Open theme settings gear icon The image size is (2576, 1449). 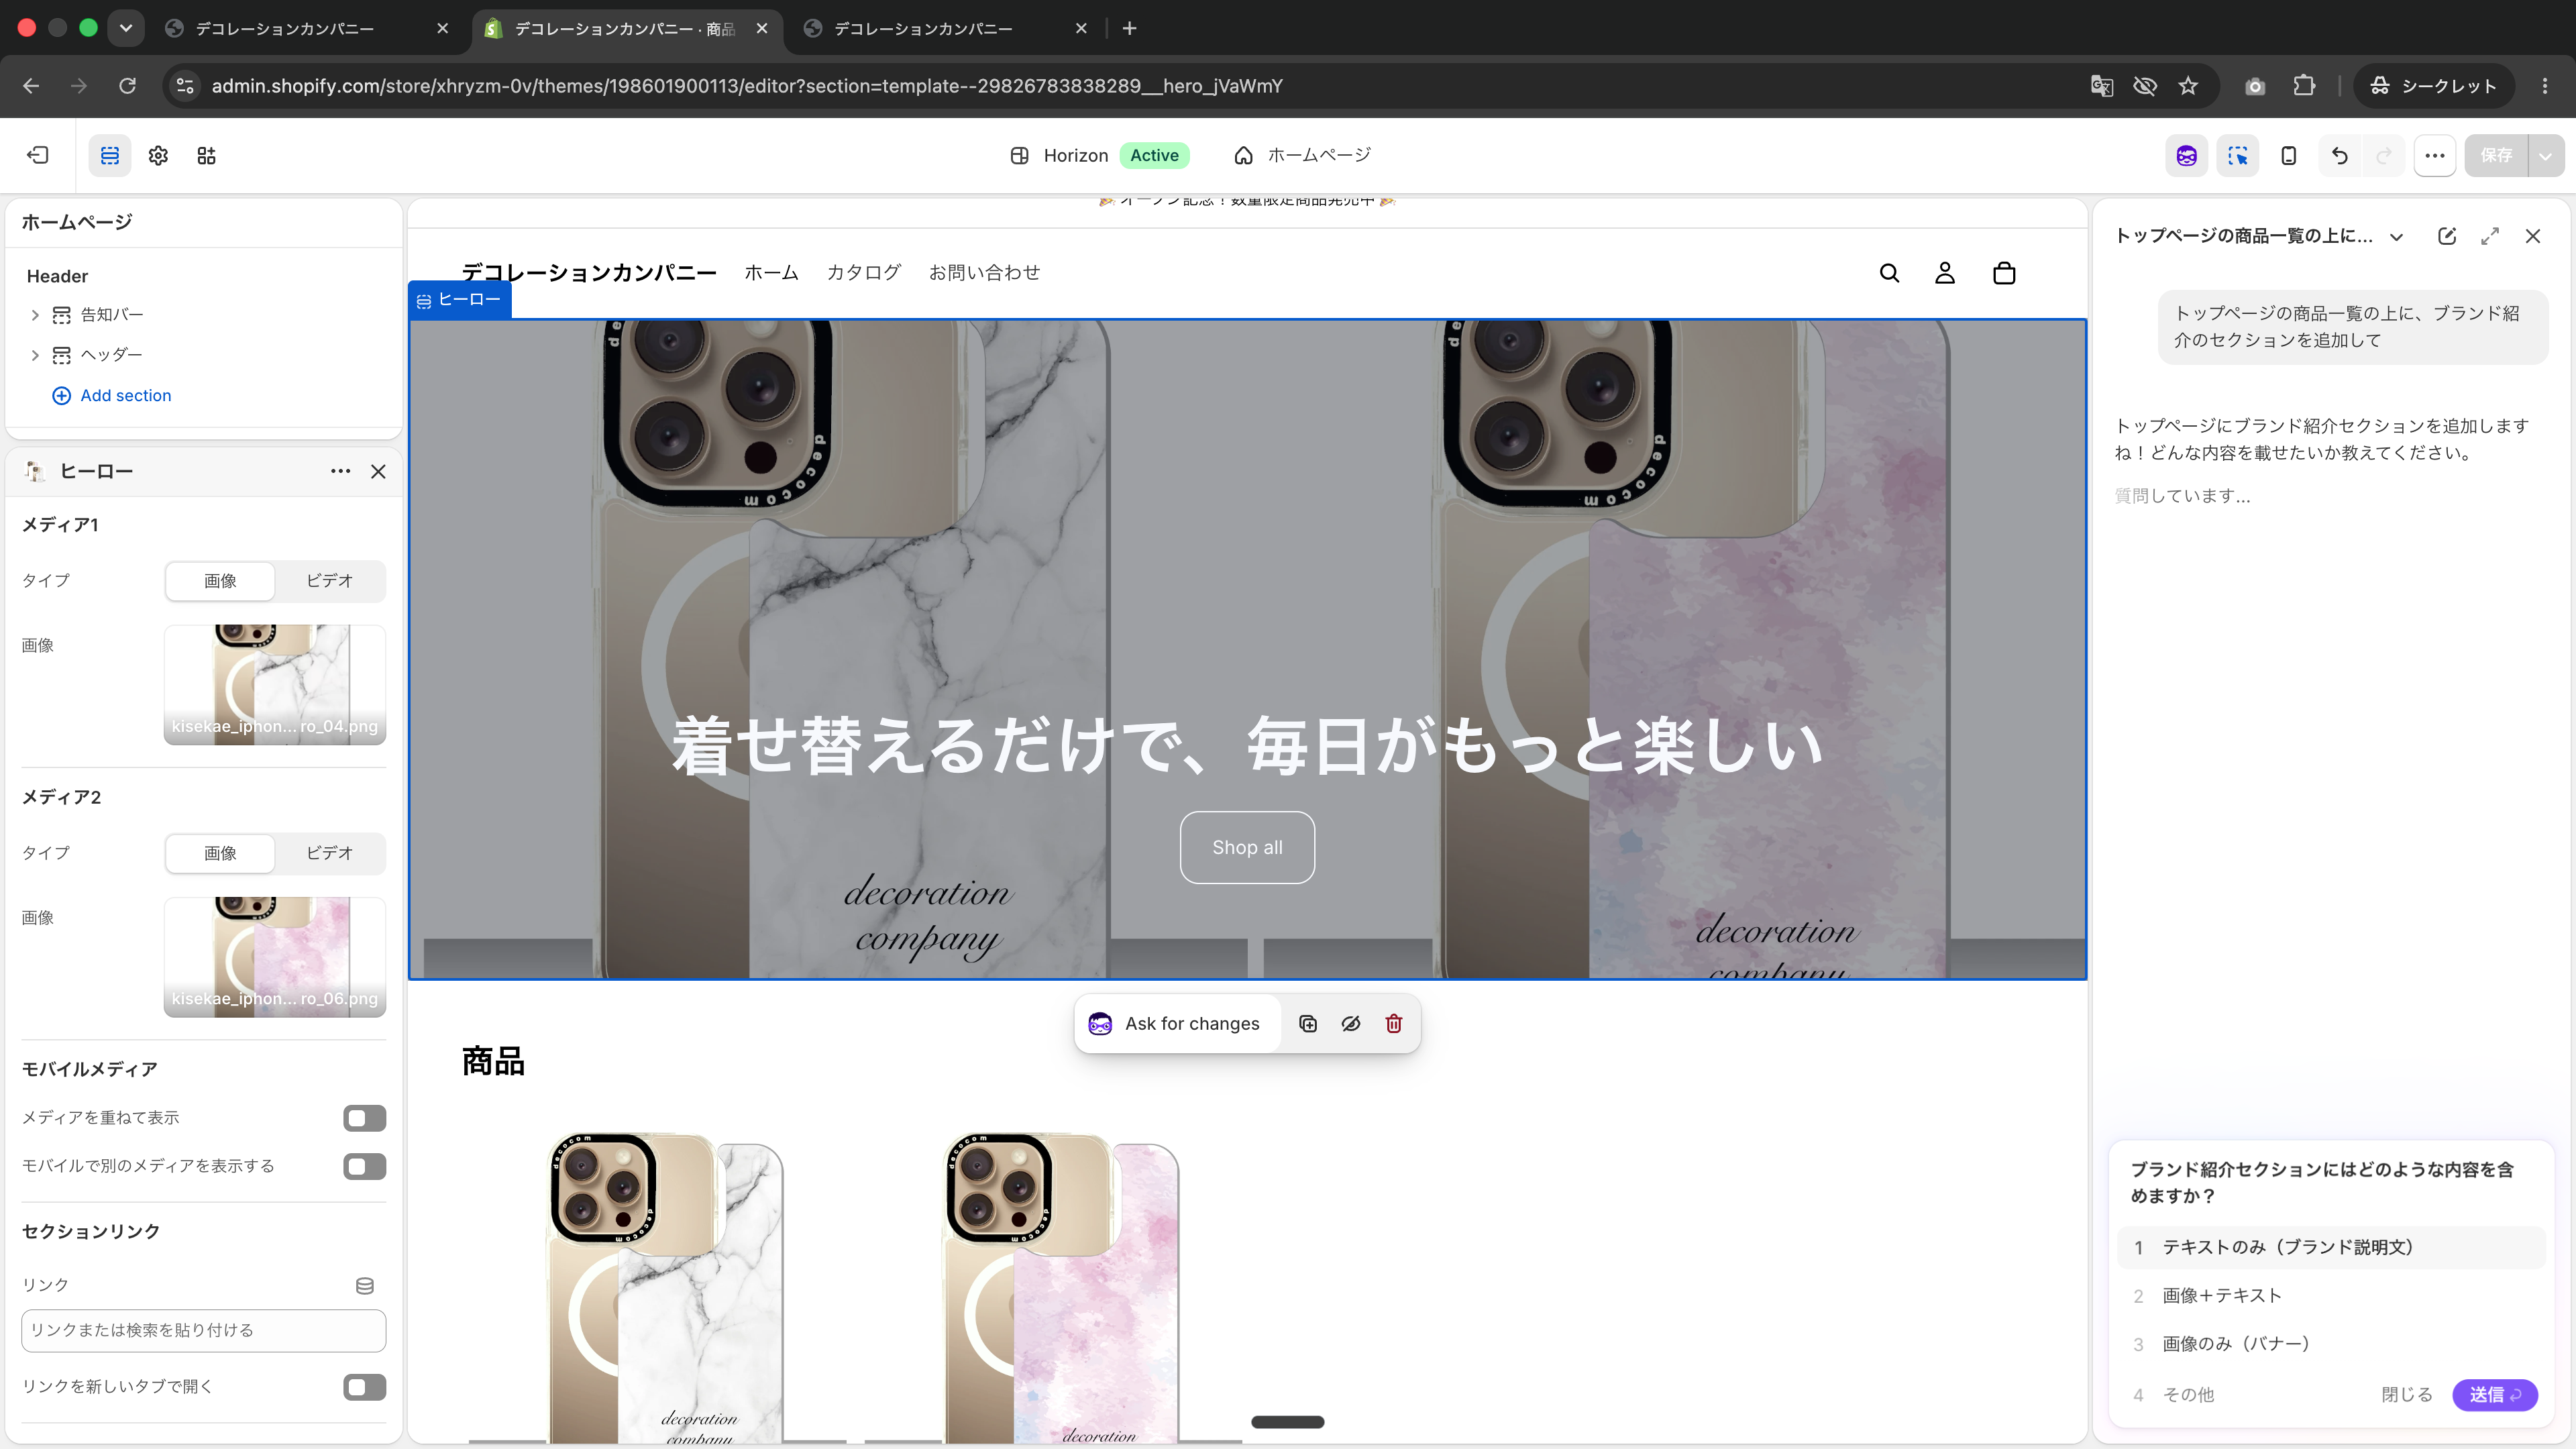[158, 155]
